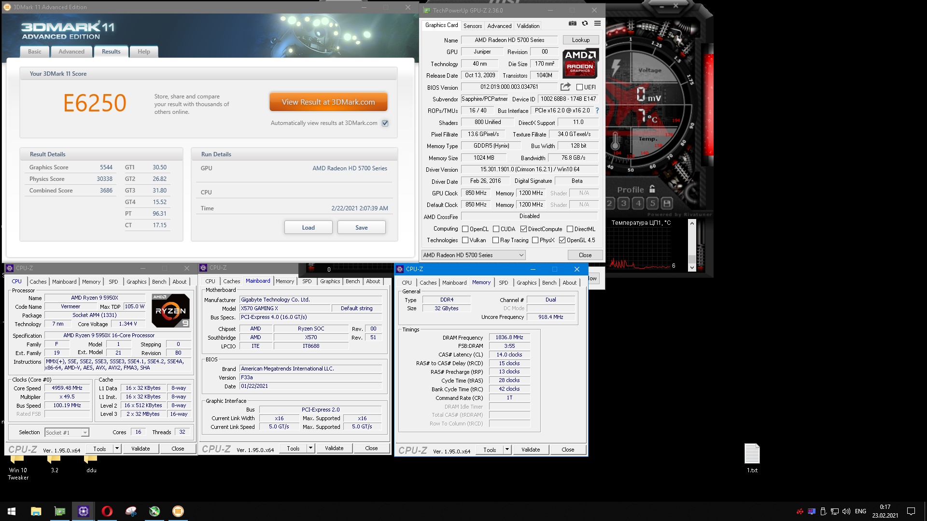Open the Windows Start menu

12,511
